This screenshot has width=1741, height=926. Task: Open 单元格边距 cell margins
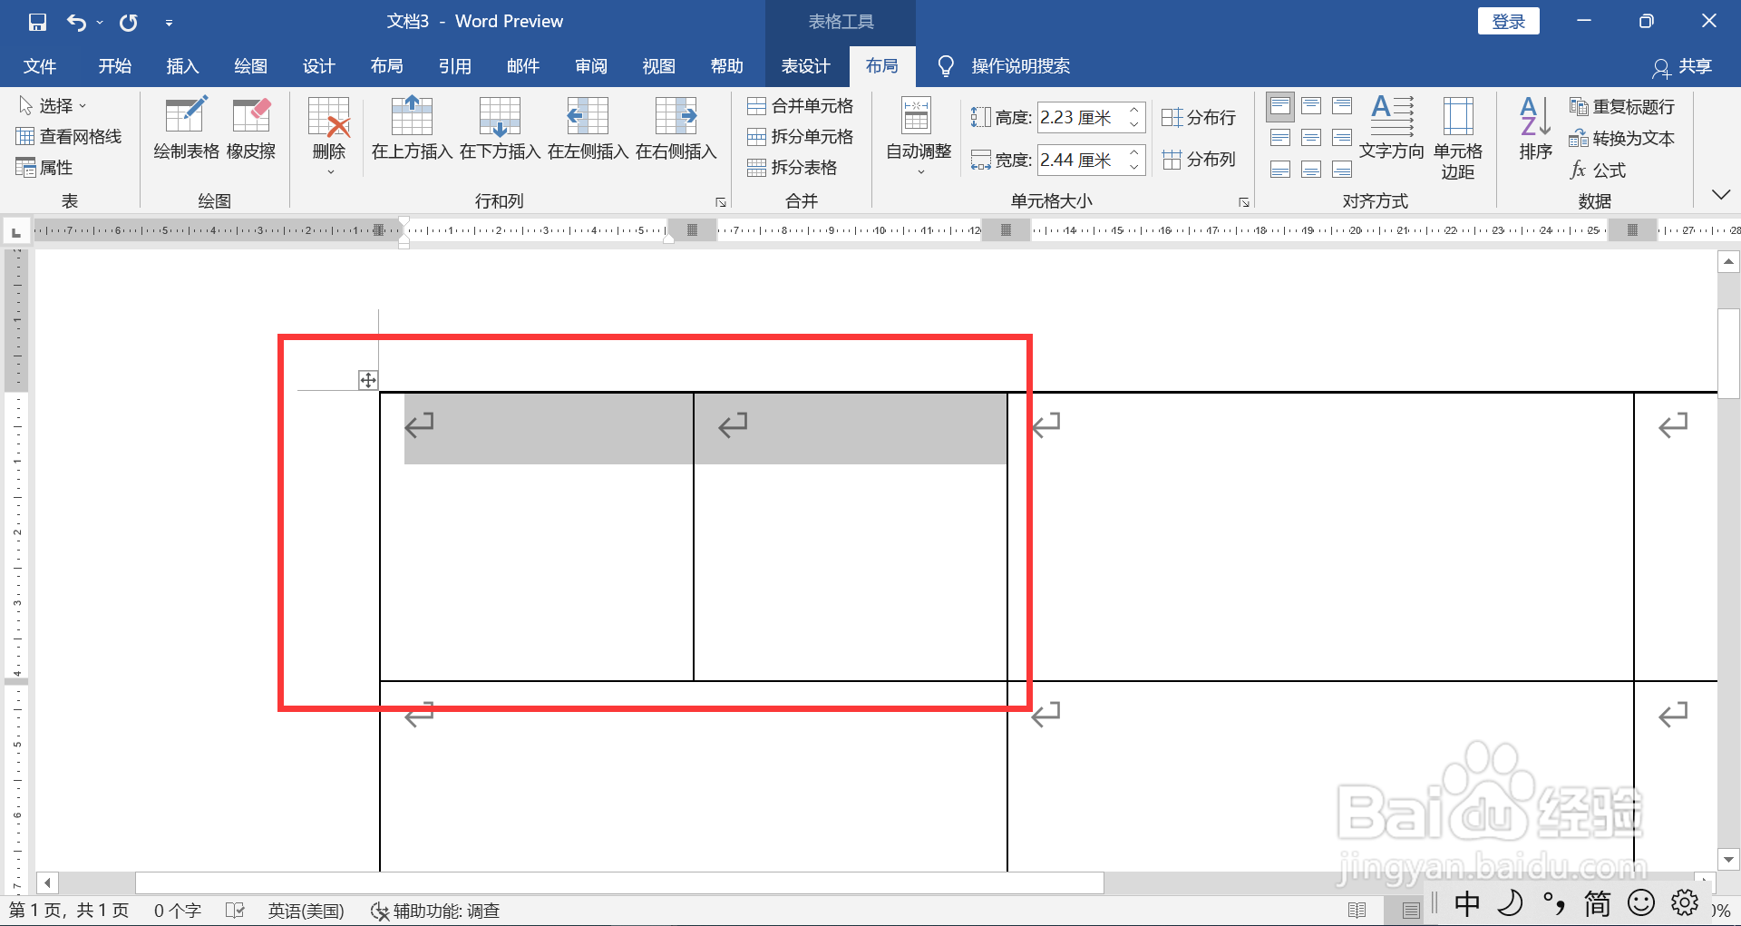1458,138
